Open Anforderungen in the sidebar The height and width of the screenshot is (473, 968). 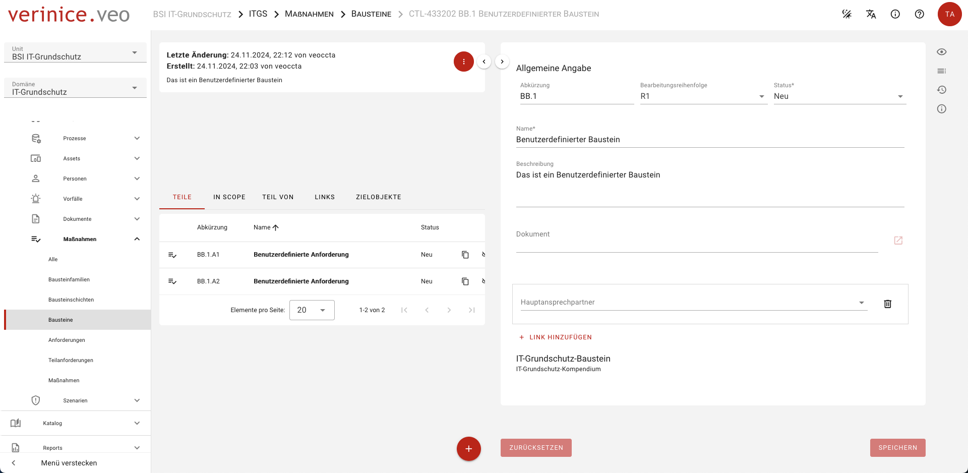click(67, 340)
